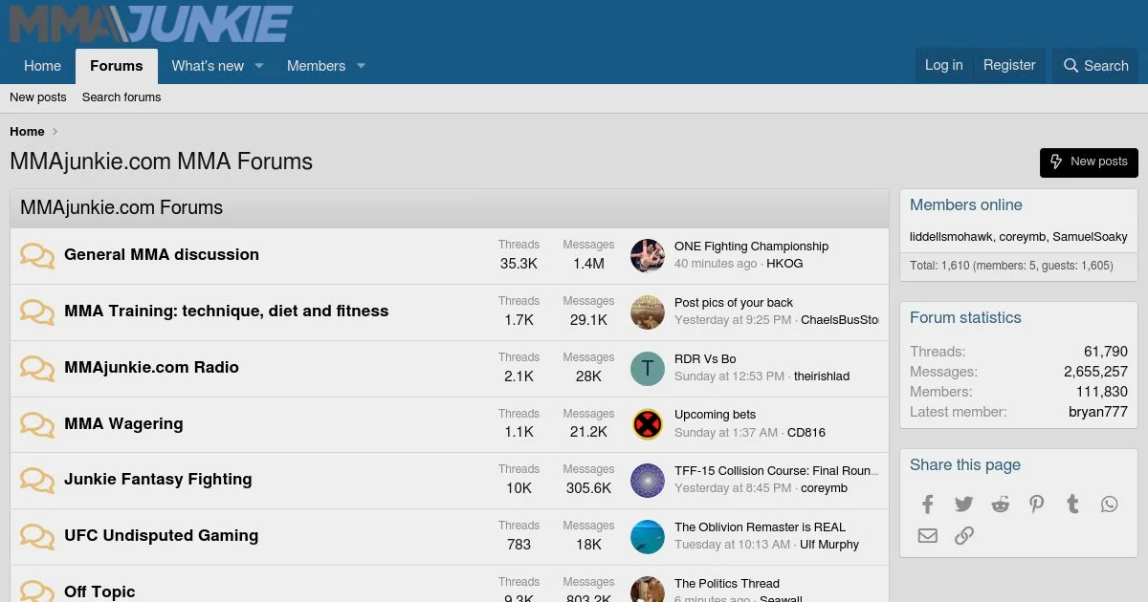Click username HKOG in General MMA row

pyautogui.click(x=784, y=264)
